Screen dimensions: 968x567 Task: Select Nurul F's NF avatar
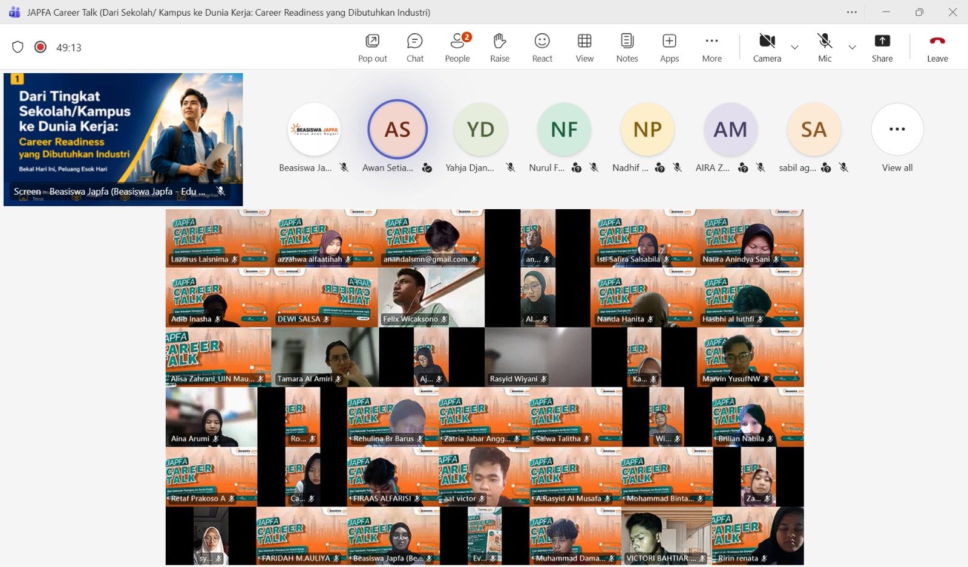tap(564, 129)
